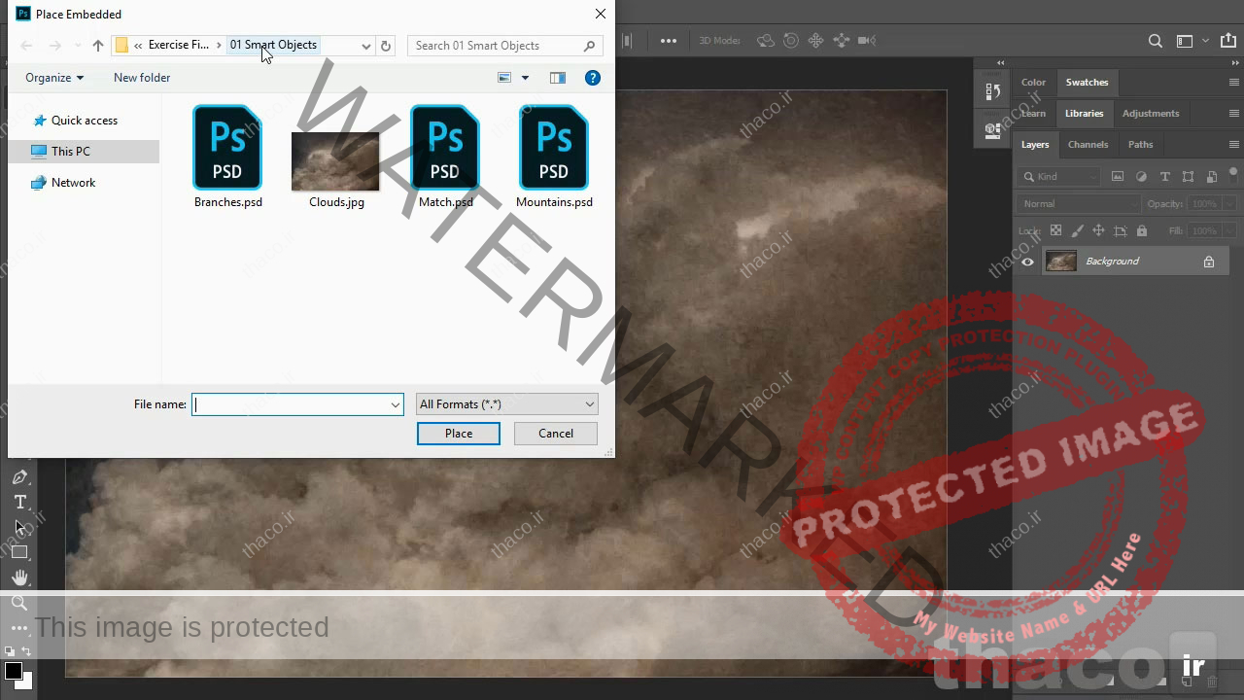Hide the Background layer eye icon

pyautogui.click(x=1027, y=262)
